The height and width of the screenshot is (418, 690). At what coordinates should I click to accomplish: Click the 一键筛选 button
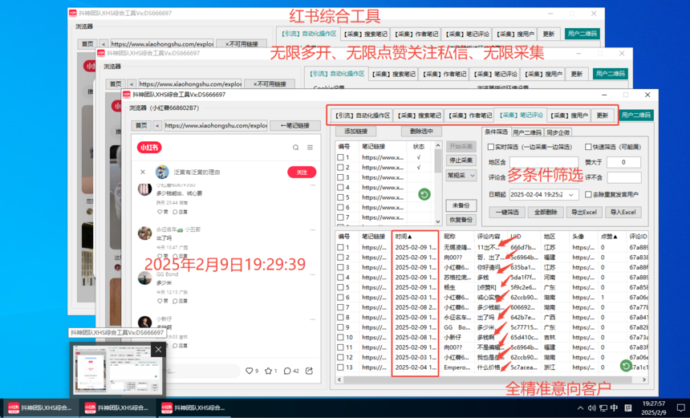tap(507, 212)
